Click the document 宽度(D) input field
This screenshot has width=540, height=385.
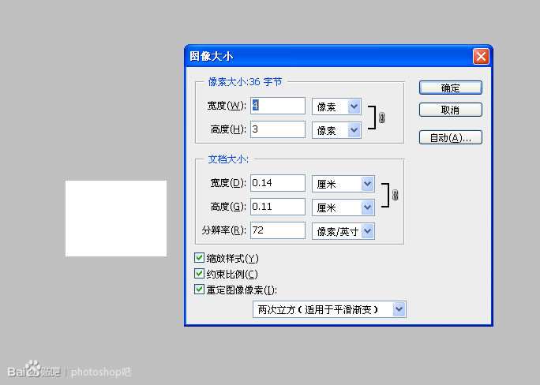(278, 183)
